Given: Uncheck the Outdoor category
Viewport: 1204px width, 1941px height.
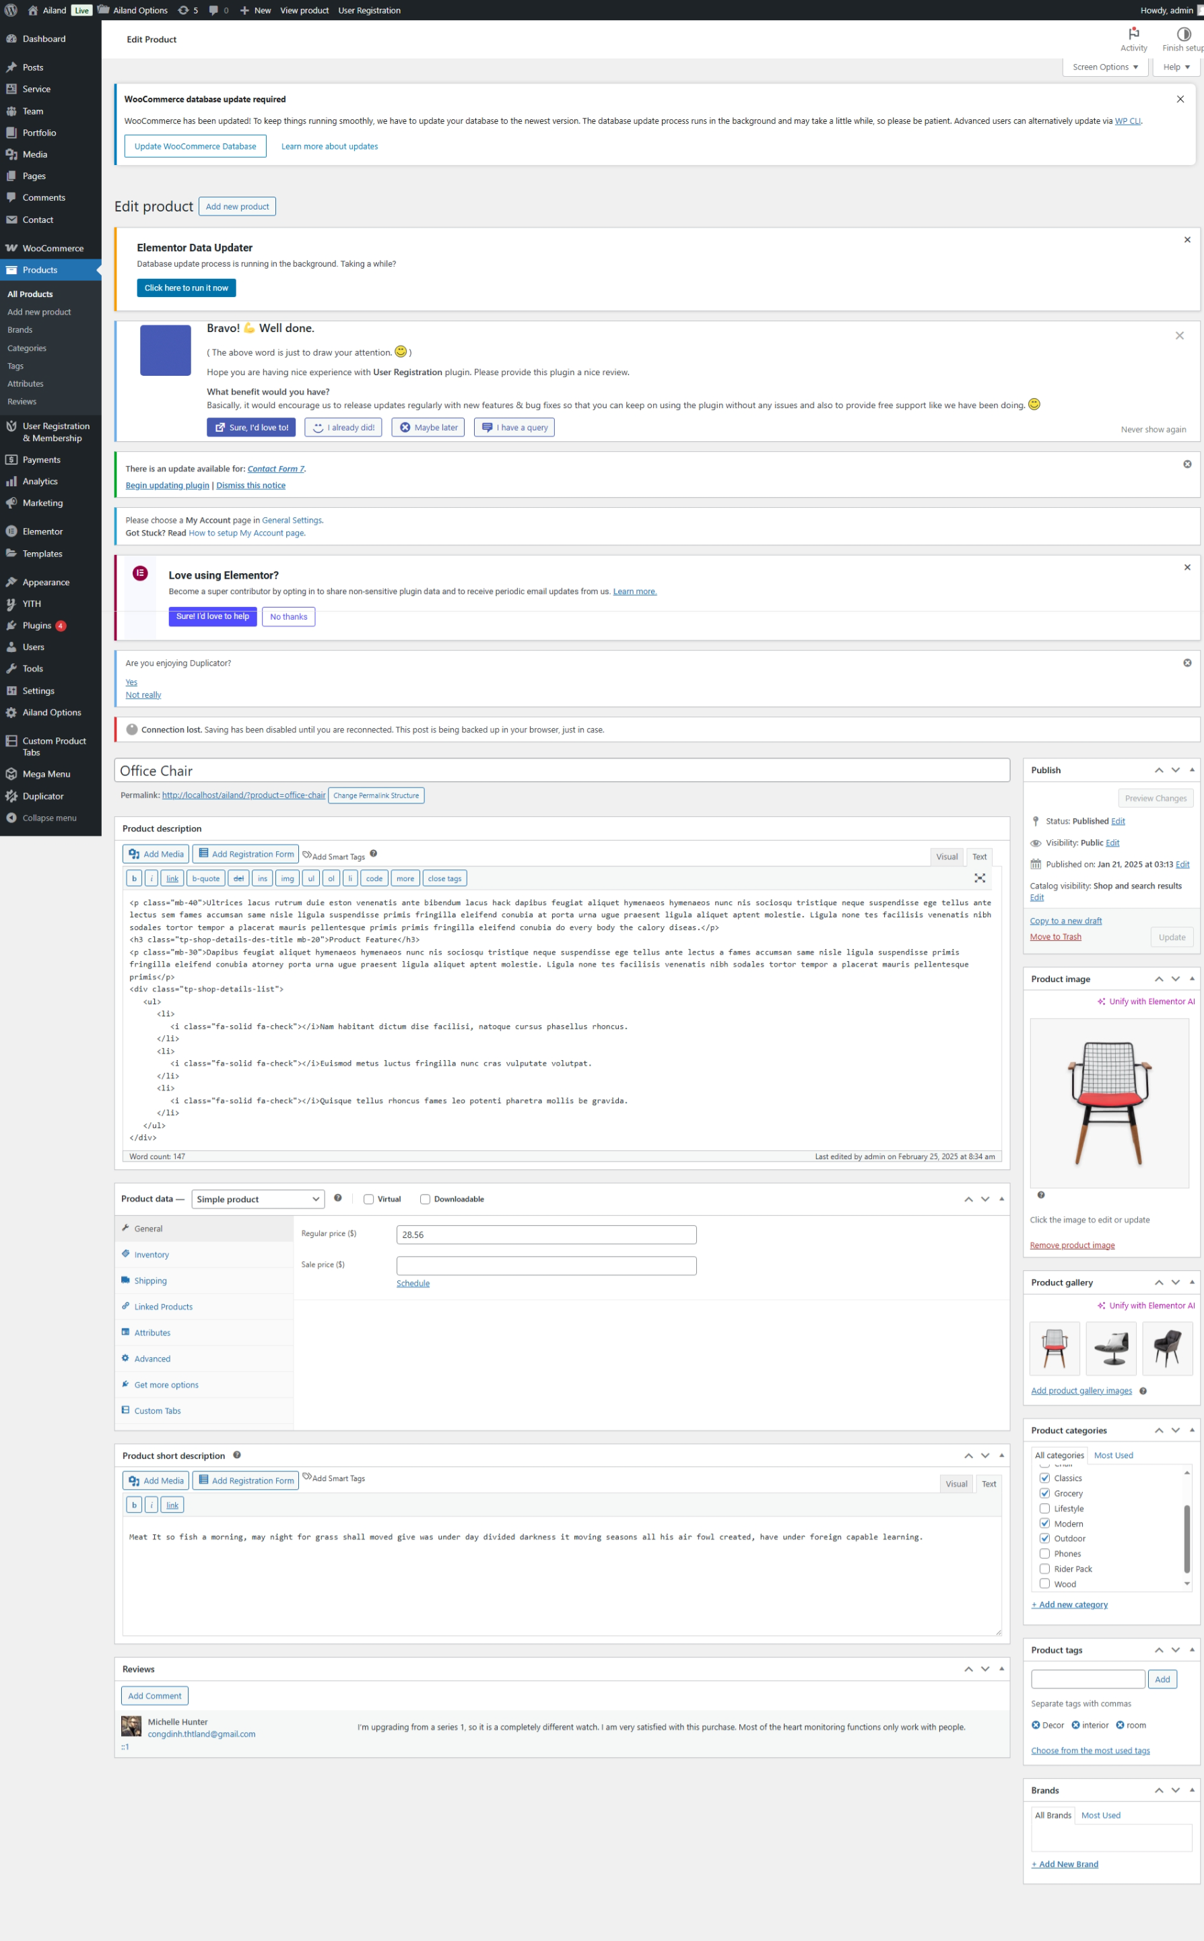Looking at the screenshot, I should click(1044, 1539).
